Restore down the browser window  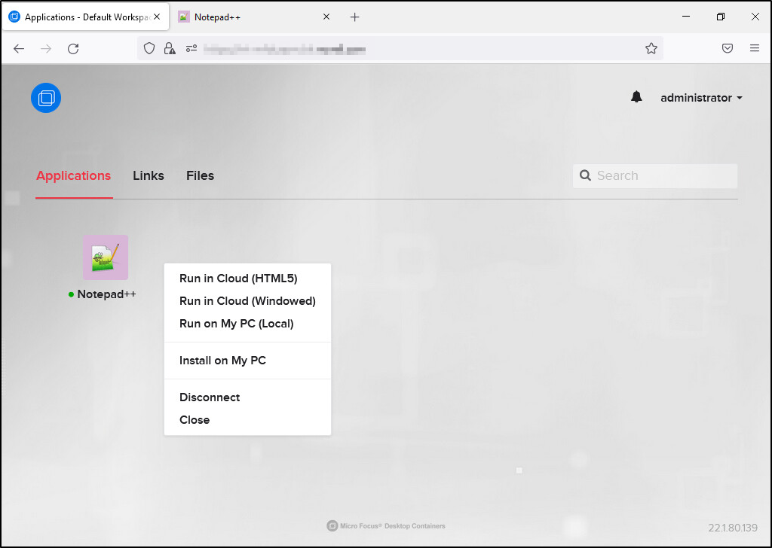point(720,17)
